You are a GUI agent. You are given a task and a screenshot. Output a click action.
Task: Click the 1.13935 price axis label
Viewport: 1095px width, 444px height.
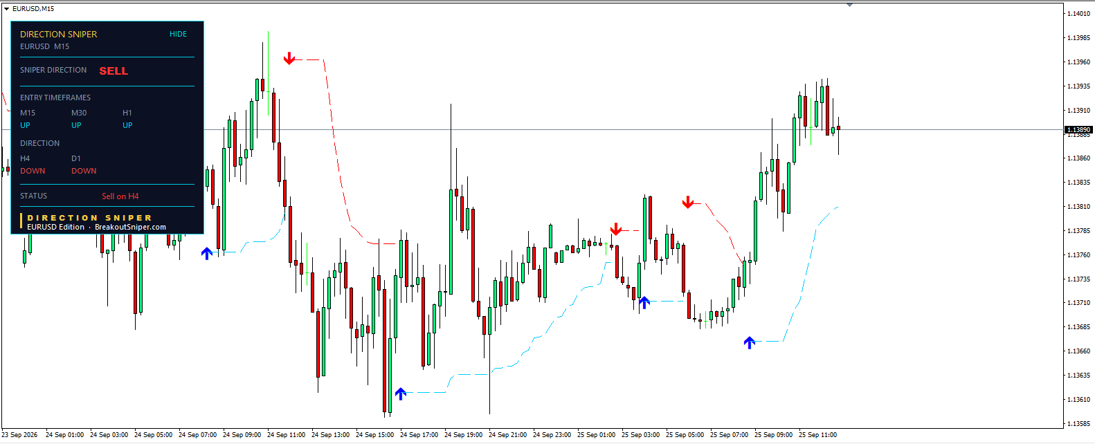click(1078, 86)
